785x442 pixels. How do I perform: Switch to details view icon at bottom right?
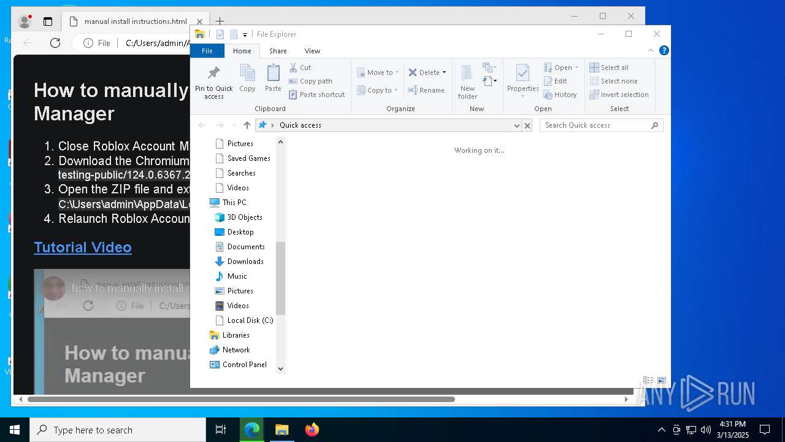[648, 381]
